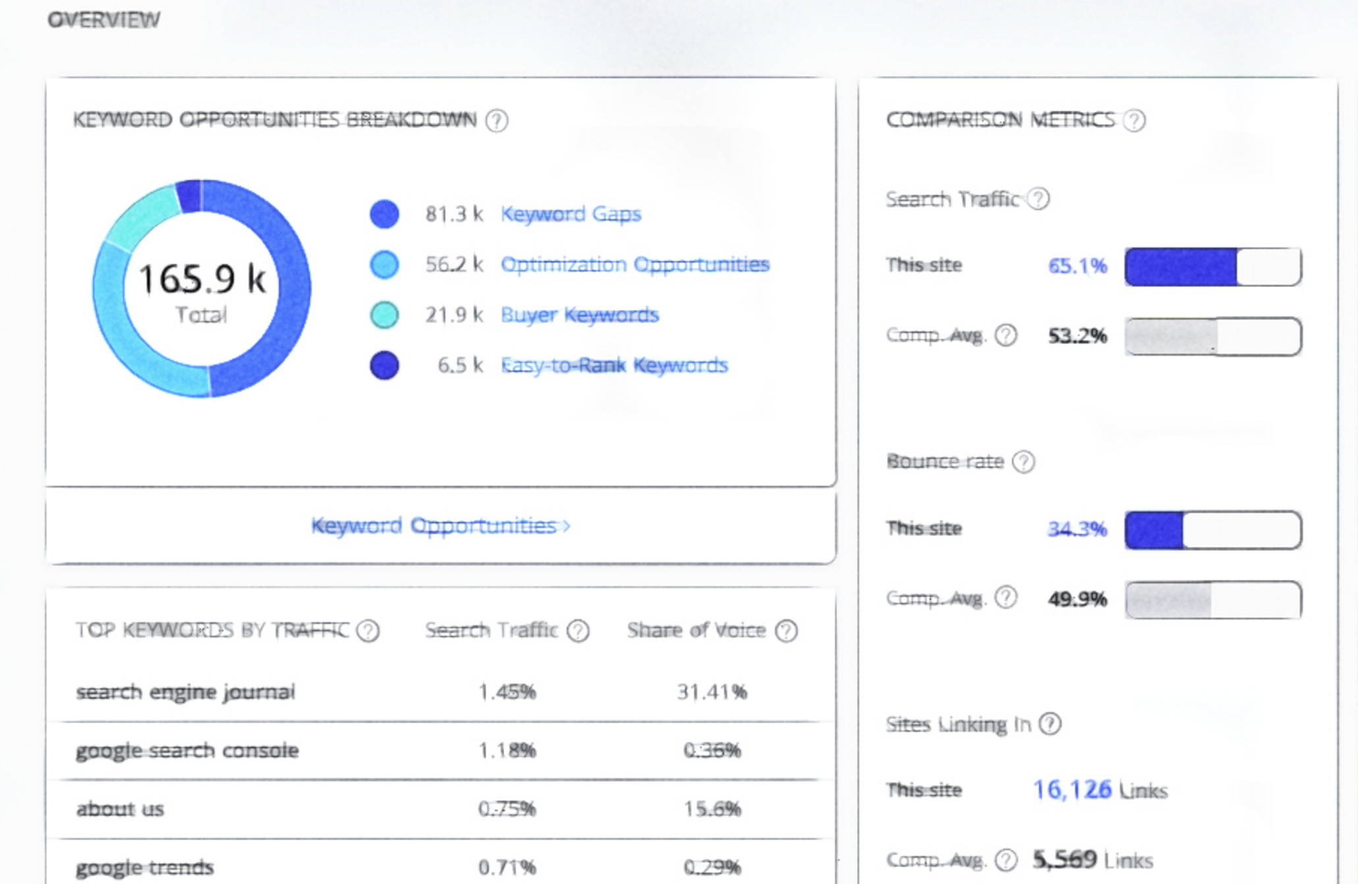Click help icon beside Bounce rate

click(x=1023, y=462)
